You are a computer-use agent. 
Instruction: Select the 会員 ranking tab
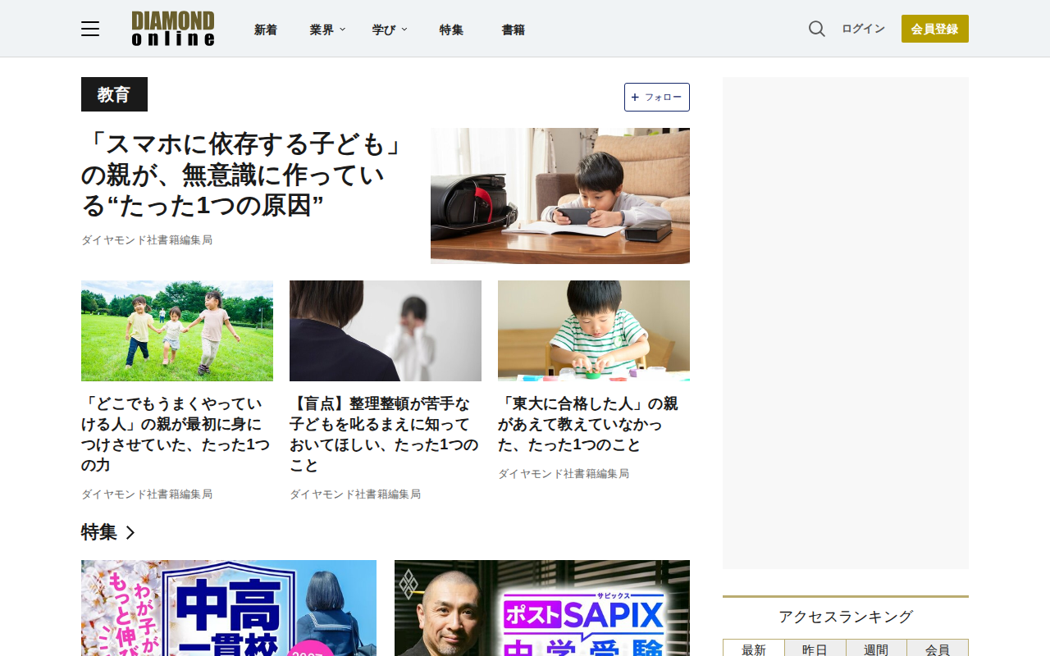point(938,649)
